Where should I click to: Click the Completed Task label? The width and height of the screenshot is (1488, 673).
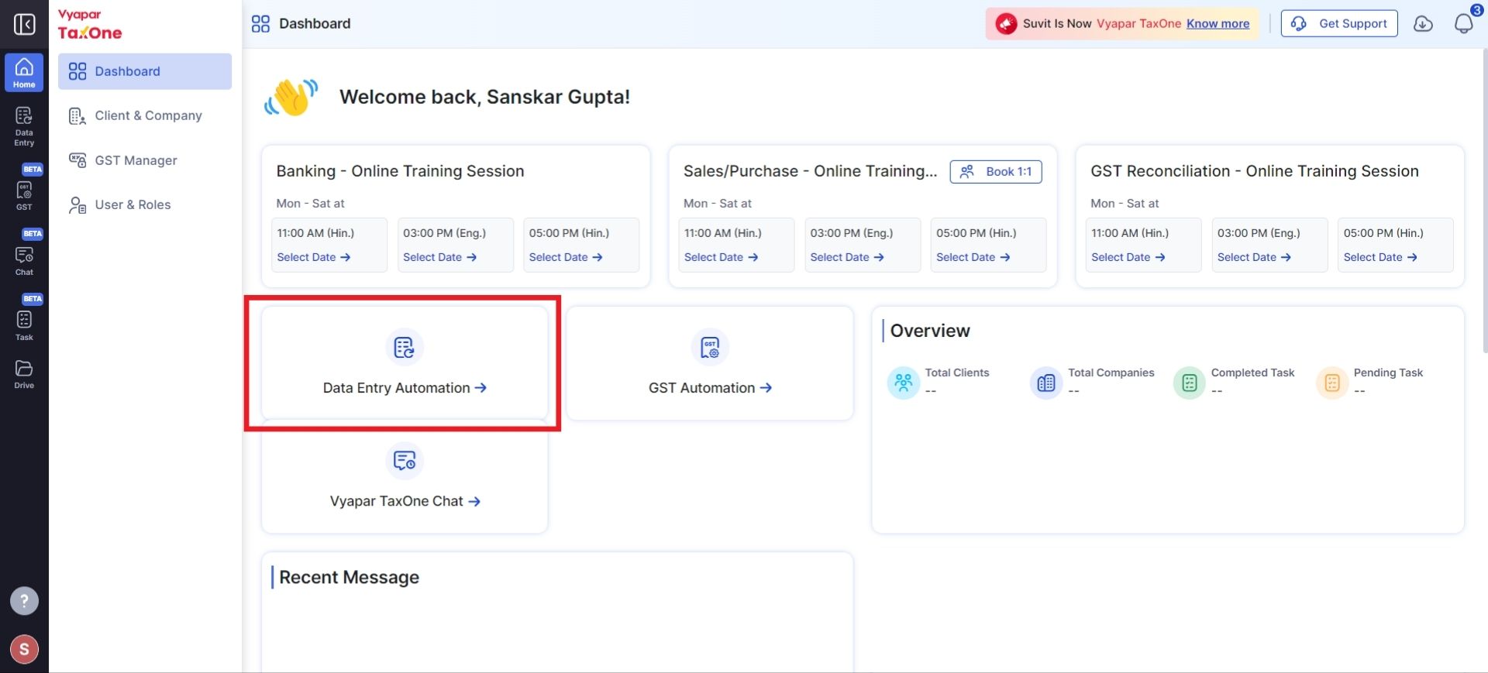point(1252,373)
